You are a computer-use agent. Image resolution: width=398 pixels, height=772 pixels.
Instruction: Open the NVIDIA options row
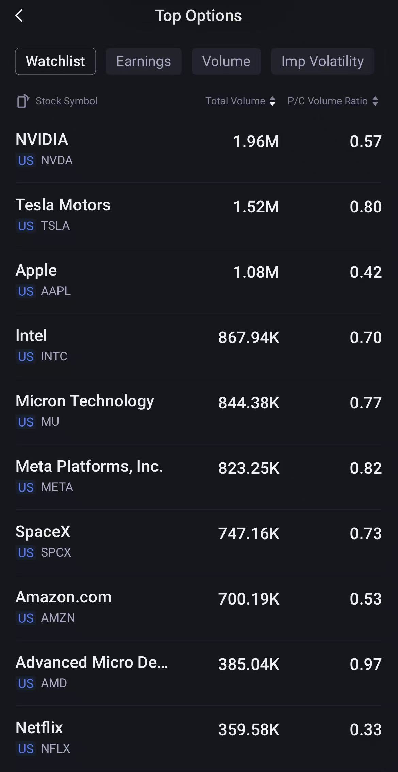[199, 150]
